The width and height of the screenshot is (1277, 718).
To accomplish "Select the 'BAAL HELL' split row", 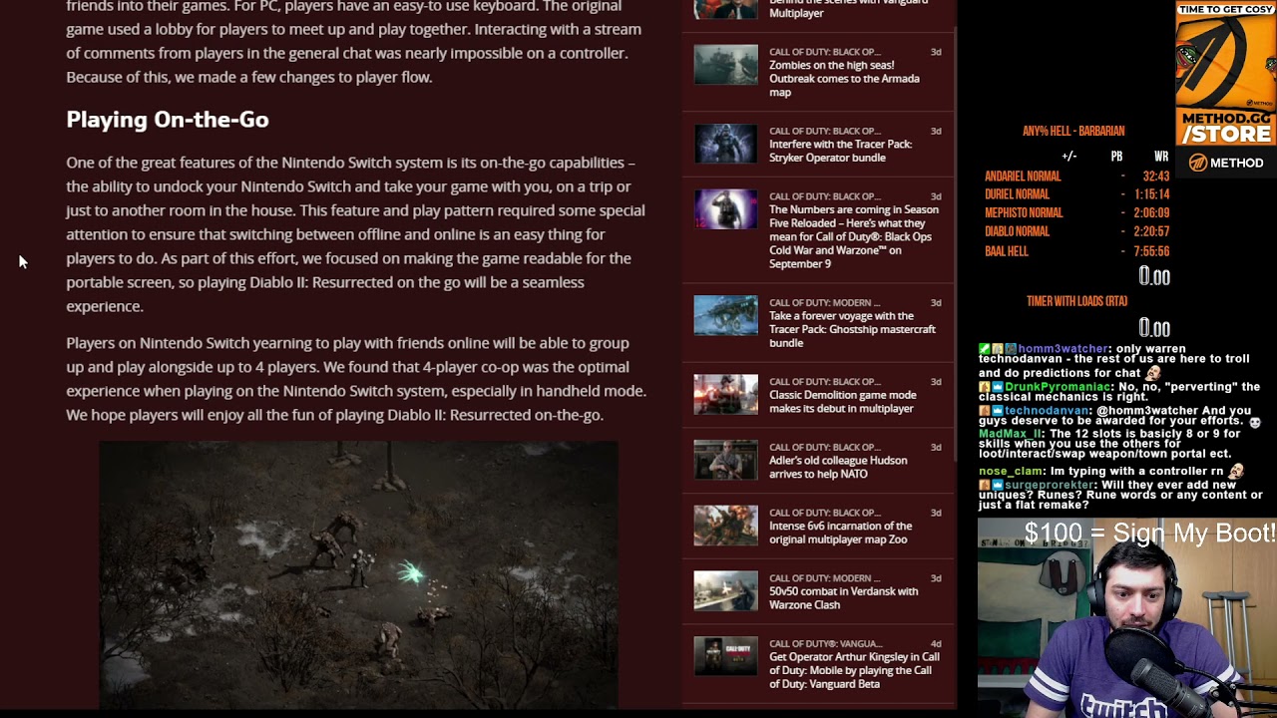I will (x=1076, y=251).
